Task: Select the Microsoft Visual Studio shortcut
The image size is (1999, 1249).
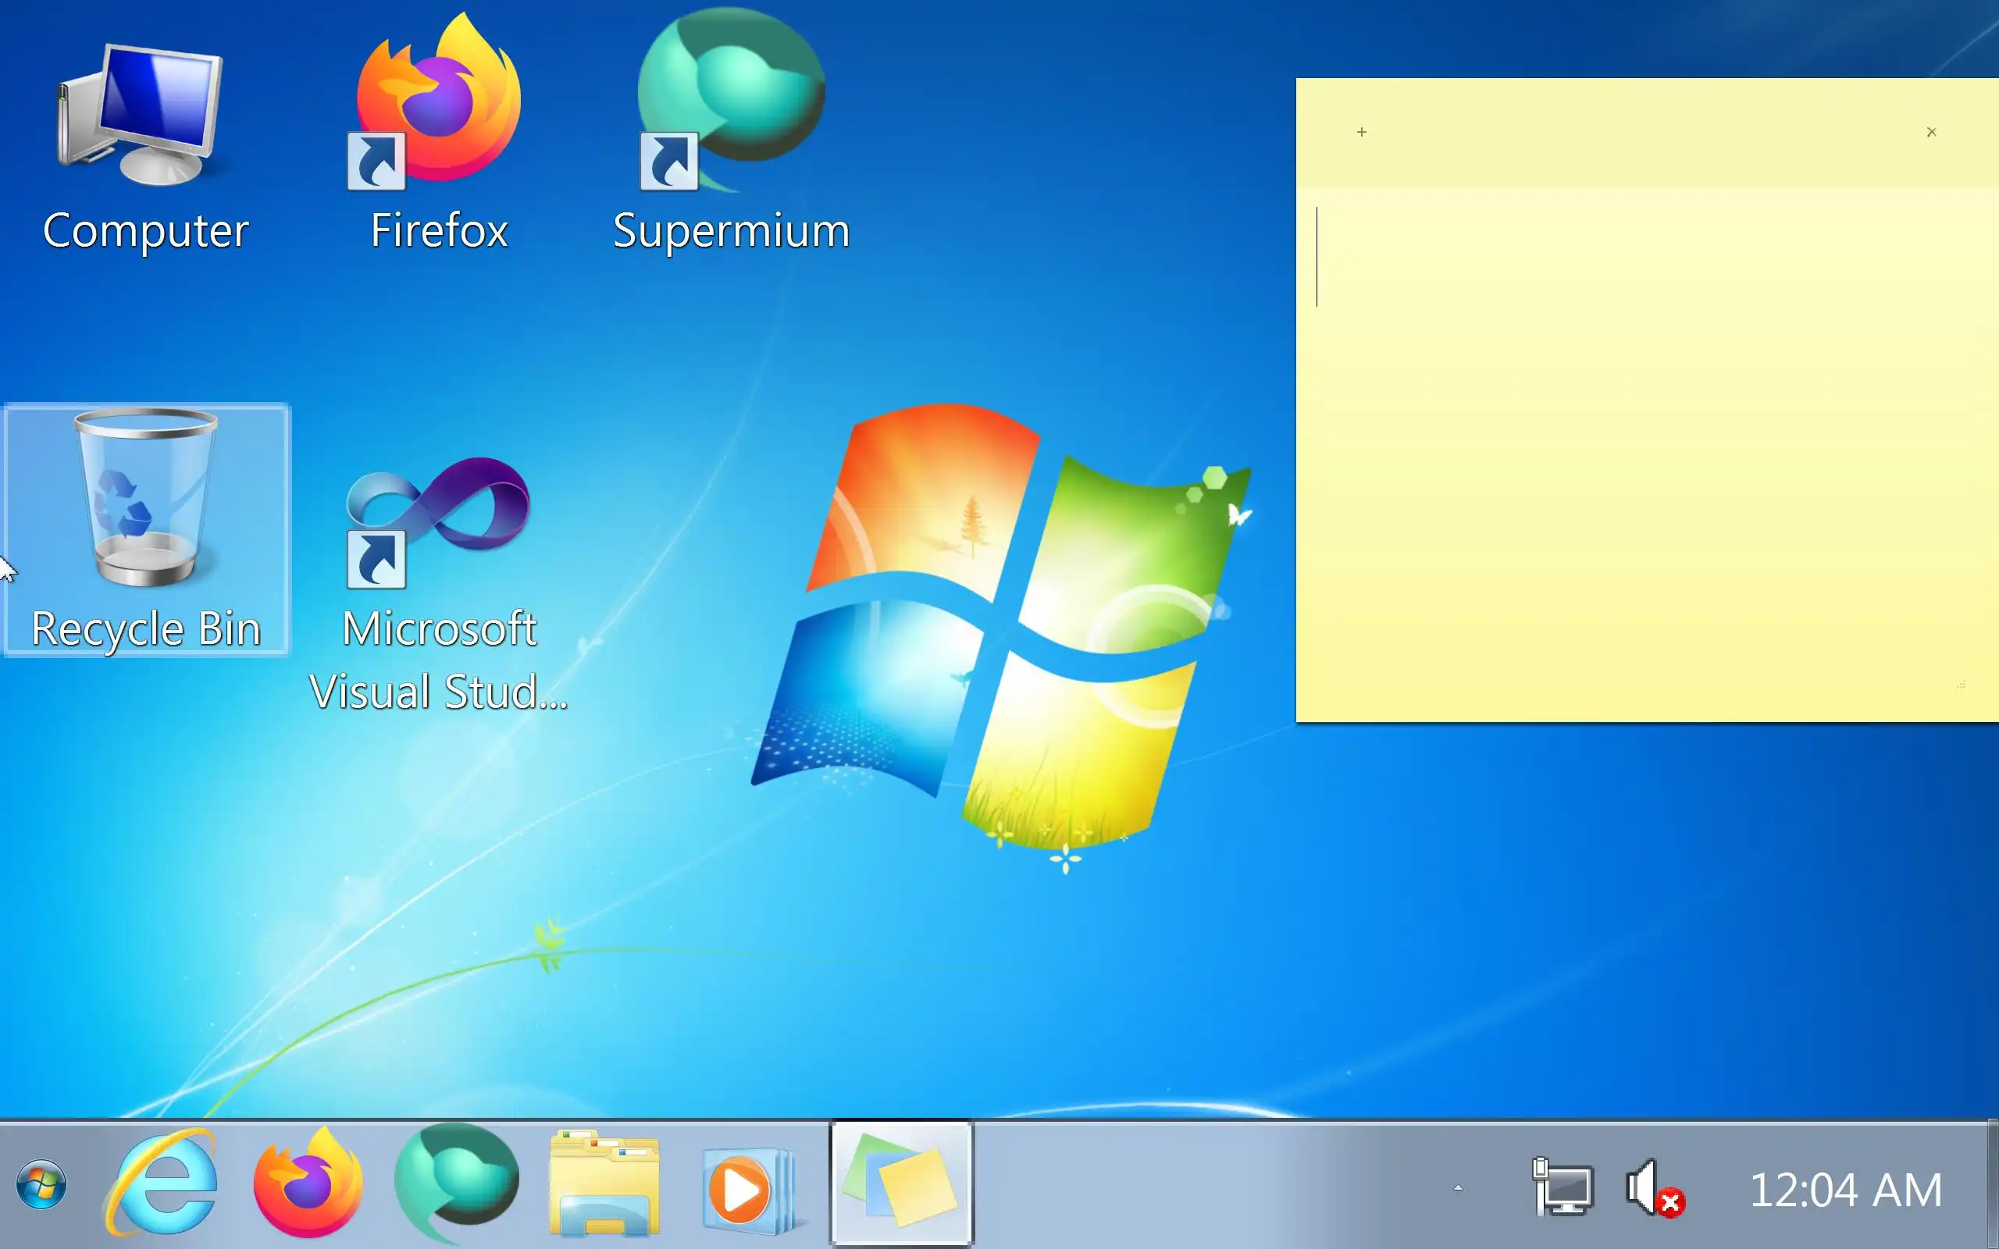Action: pyautogui.click(x=439, y=578)
